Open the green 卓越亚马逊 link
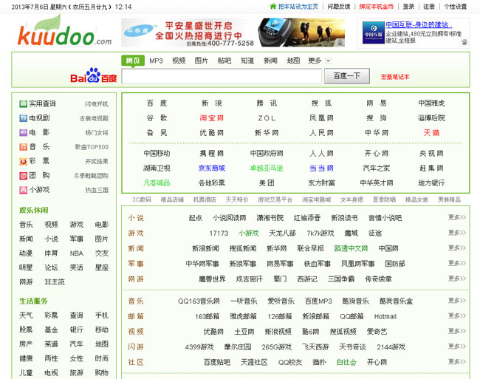 267,168
